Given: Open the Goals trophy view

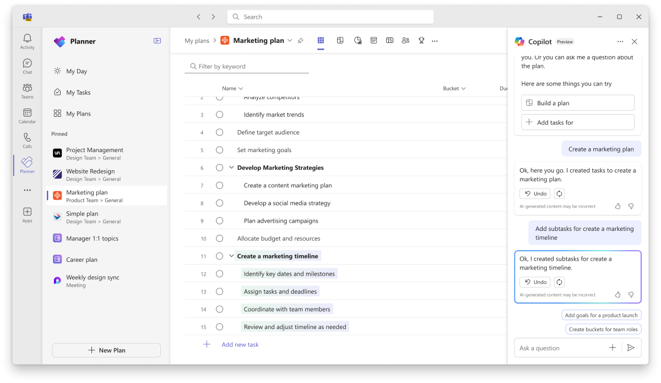Looking at the screenshot, I should tap(421, 40).
